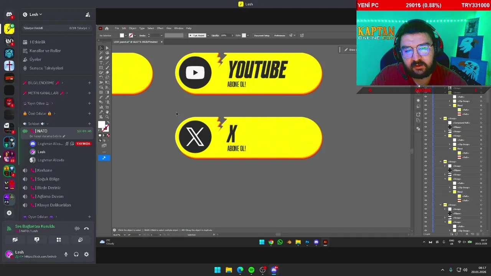This screenshot has height=276, width=491.
Task: Open the Illustrator fill color dropdown arrow
Action: click(126, 35)
